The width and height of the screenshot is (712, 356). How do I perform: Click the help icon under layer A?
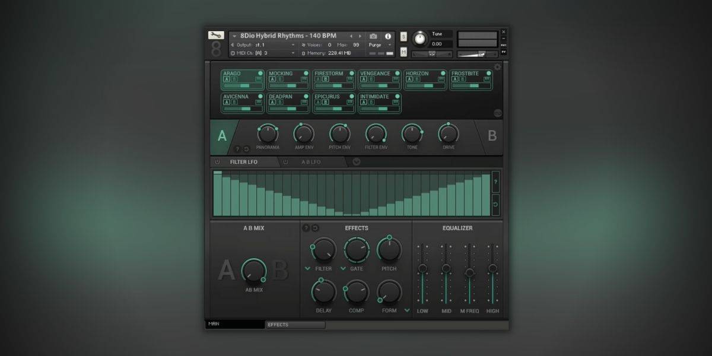(x=237, y=149)
